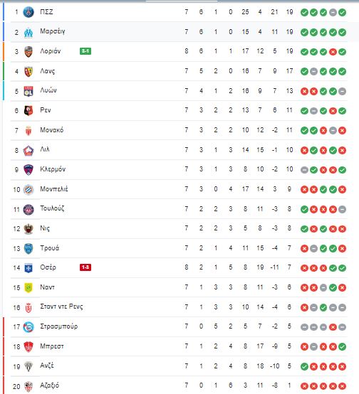Click Ανζέ's green win form indicator
The image size is (359, 394).
click(304, 366)
